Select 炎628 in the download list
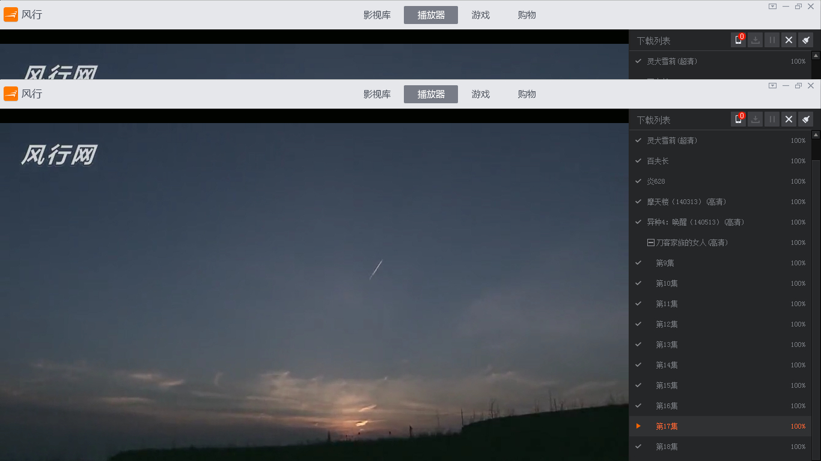The image size is (821, 461). 720,181
